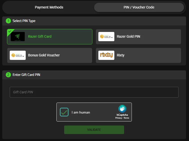Toggle the I am human checkbox
Image resolution: width=189 pixels, height=141 pixels.
point(64,112)
